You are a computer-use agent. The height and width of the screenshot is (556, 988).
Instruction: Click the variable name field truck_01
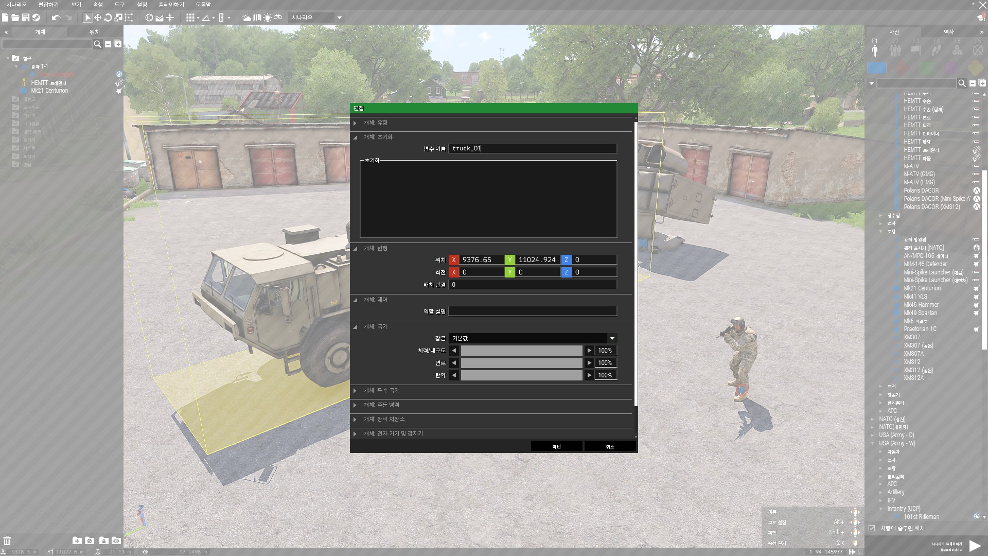point(533,149)
